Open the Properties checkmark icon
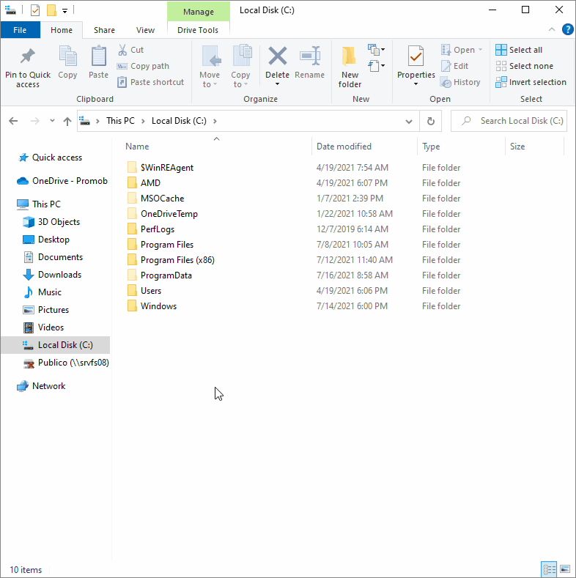Image resolution: width=576 pixels, height=578 pixels. [x=416, y=56]
